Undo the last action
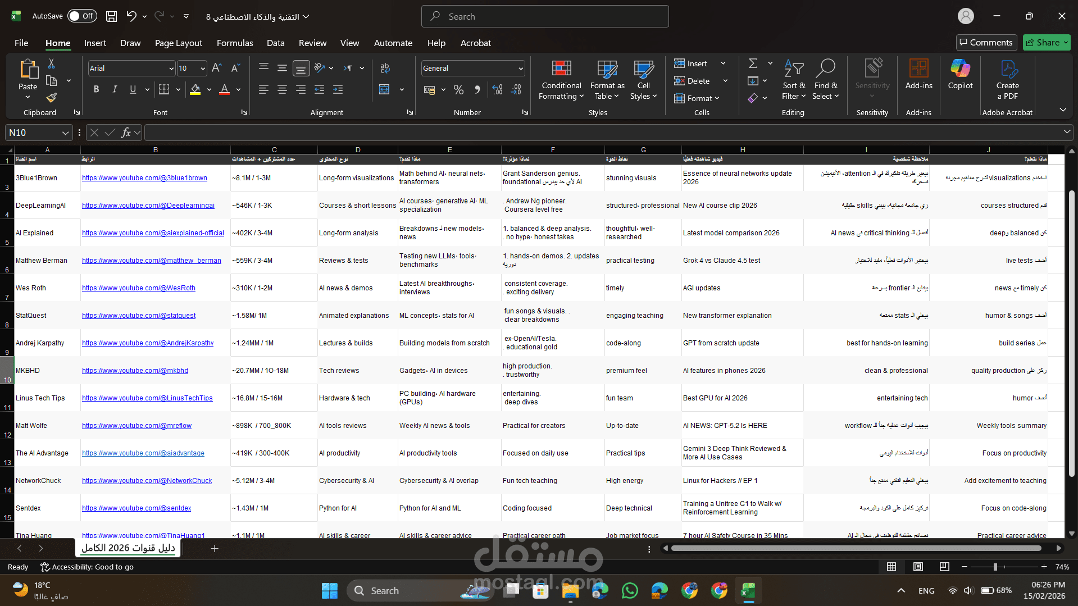This screenshot has width=1078, height=606. click(x=131, y=16)
